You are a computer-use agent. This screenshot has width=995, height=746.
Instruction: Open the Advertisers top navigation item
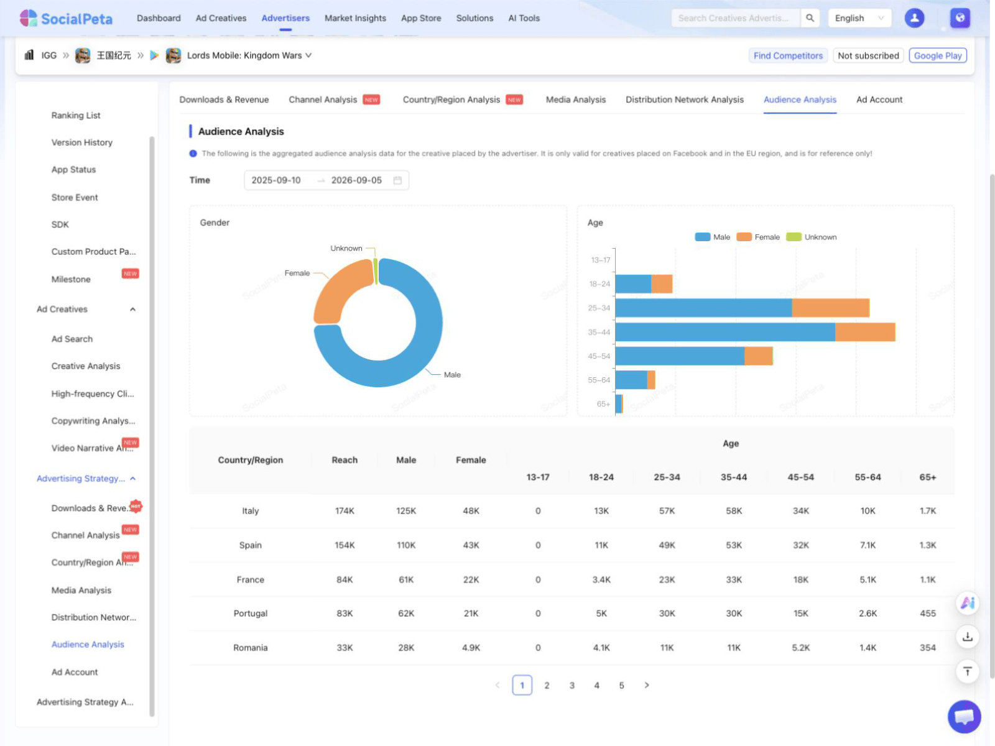point(285,18)
